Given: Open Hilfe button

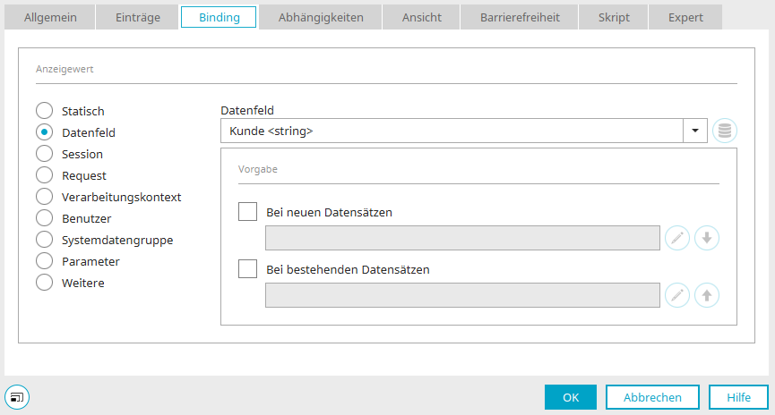Looking at the screenshot, I should [x=738, y=397].
